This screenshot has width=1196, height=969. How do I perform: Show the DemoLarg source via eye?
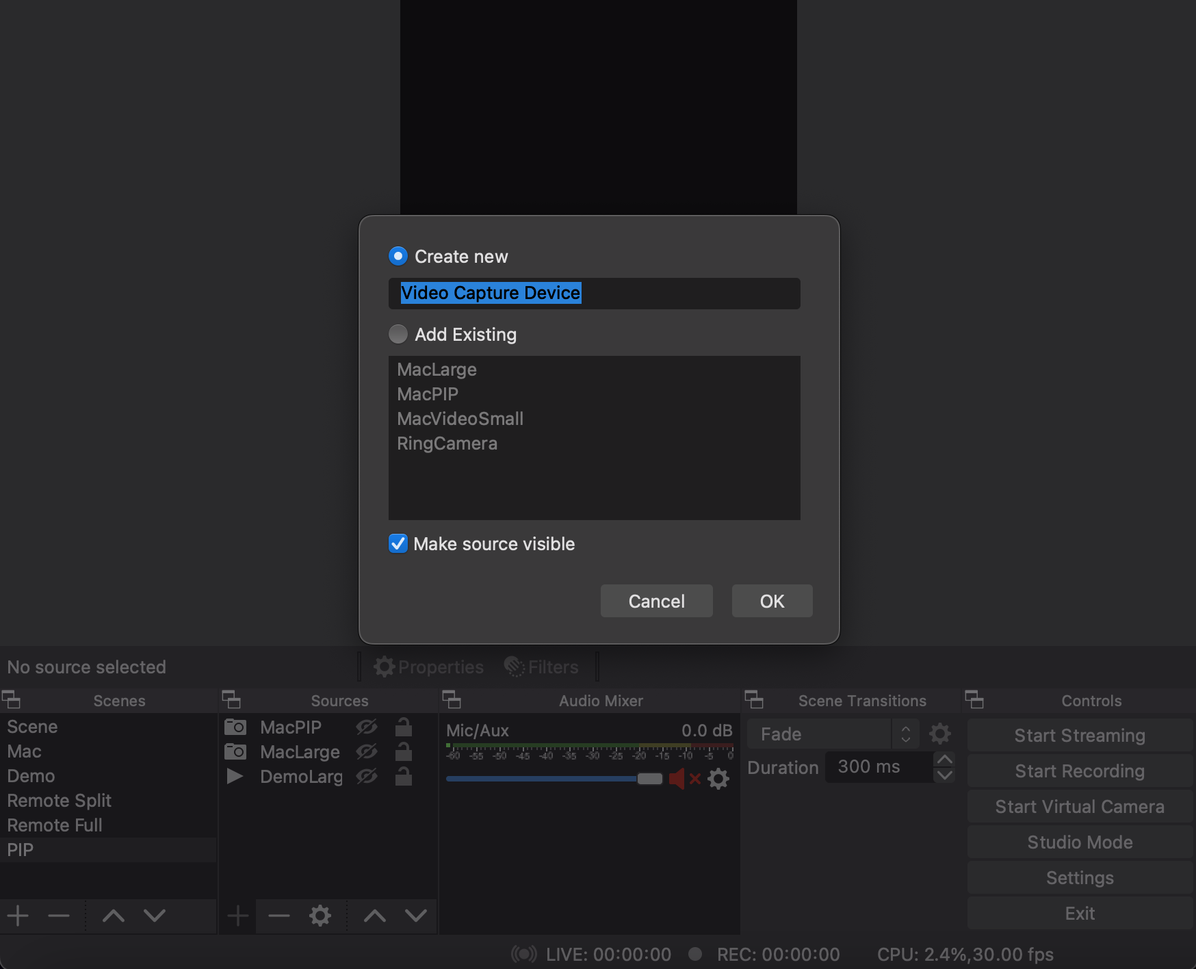pyautogui.click(x=367, y=776)
